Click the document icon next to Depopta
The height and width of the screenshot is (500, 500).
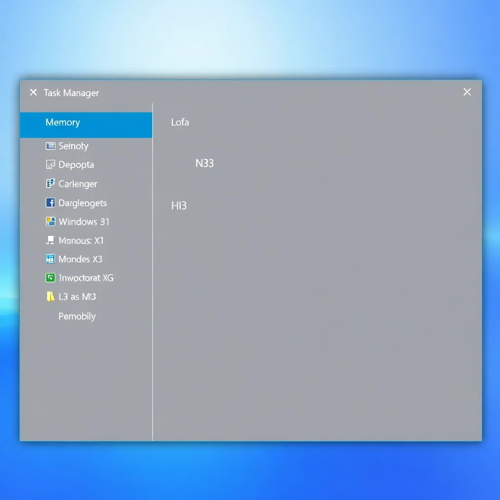pyautogui.click(x=50, y=165)
